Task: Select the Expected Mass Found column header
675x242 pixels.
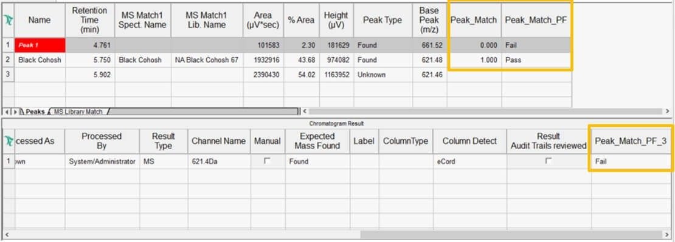Action: click(317, 141)
